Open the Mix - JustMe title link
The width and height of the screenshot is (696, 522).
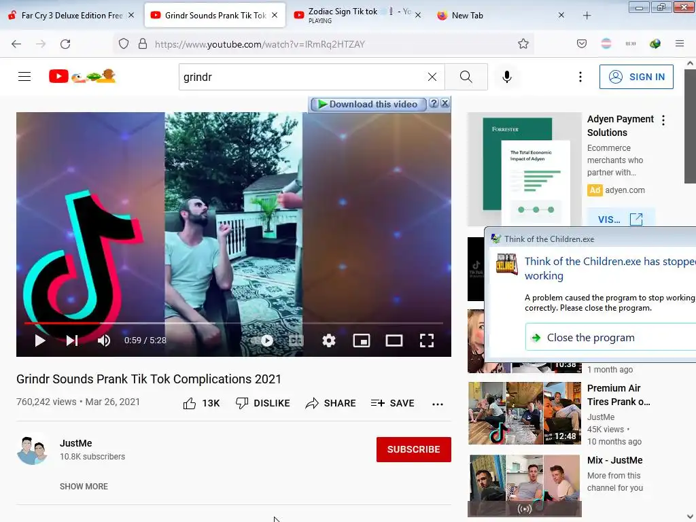(x=614, y=460)
